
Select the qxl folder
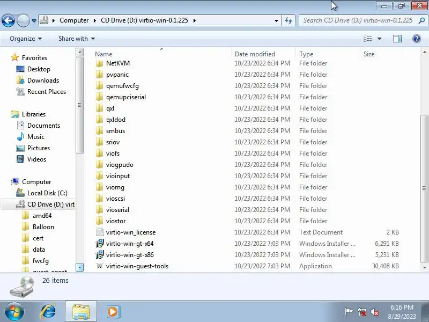pos(110,108)
